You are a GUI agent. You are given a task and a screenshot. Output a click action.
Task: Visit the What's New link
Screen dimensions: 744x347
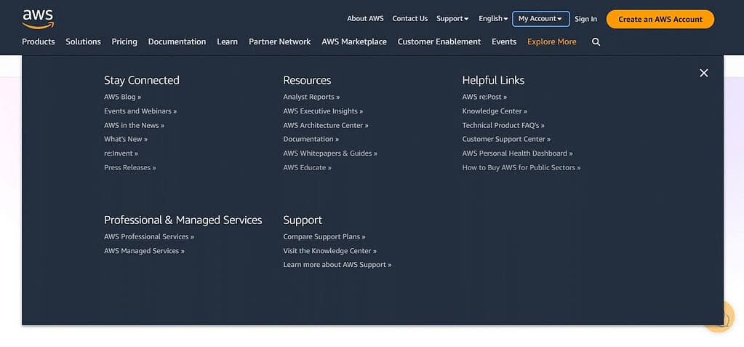click(x=126, y=139)
